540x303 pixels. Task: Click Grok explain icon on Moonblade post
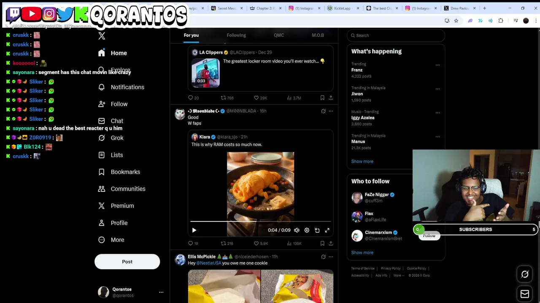[323, 111]
